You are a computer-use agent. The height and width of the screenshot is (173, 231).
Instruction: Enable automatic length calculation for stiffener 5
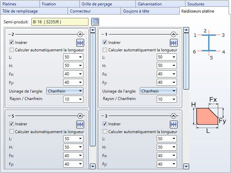(11, 131)
